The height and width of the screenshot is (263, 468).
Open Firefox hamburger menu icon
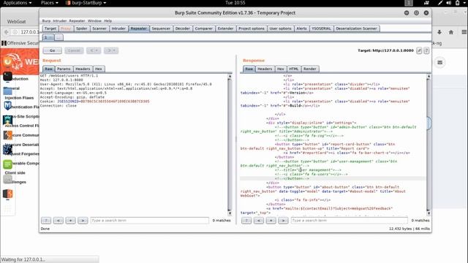464,32
